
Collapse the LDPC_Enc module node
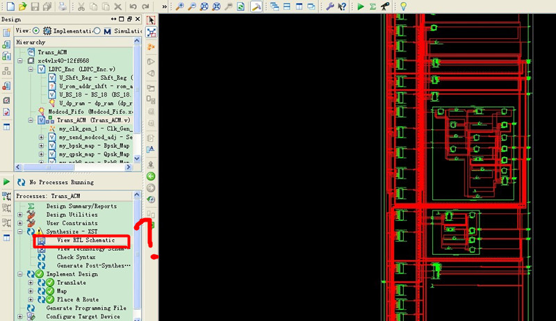31,69
